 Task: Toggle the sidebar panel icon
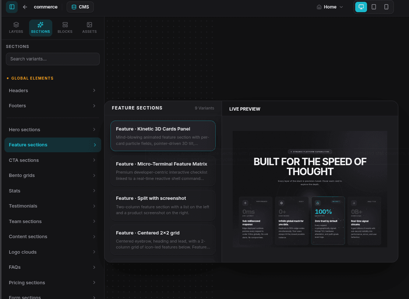12,7
